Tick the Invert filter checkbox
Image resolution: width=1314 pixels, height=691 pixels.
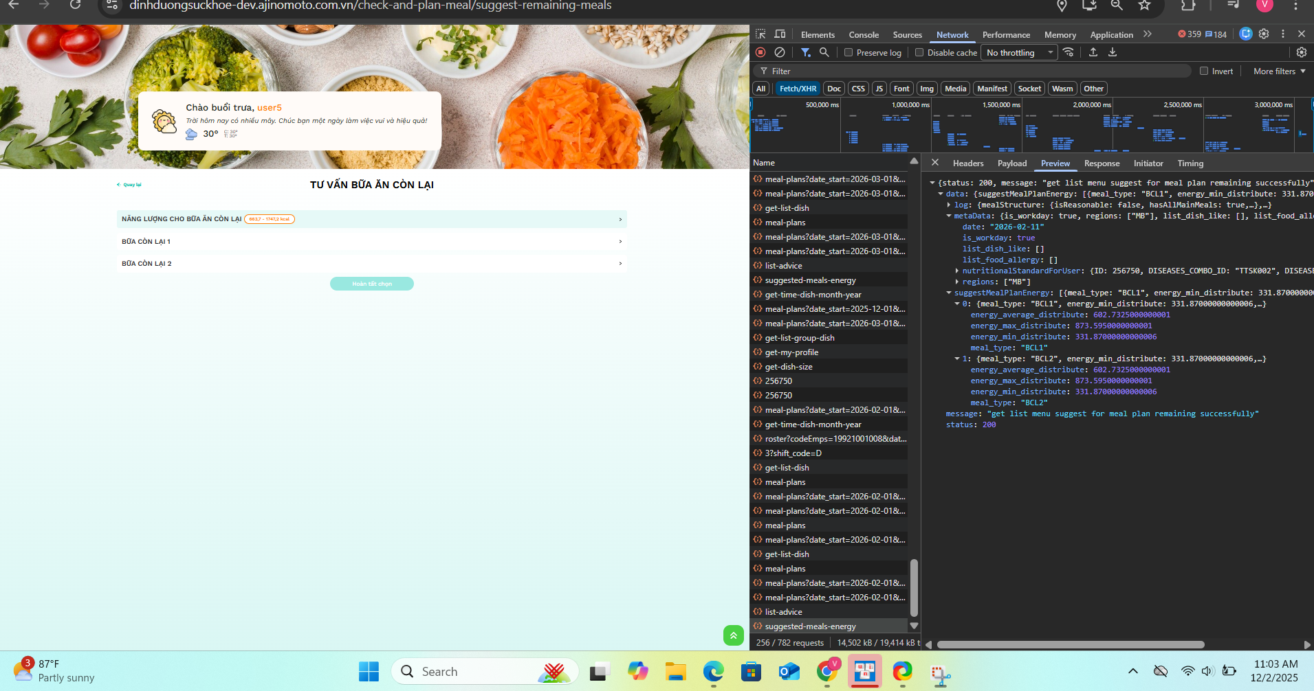[1204, 71]
